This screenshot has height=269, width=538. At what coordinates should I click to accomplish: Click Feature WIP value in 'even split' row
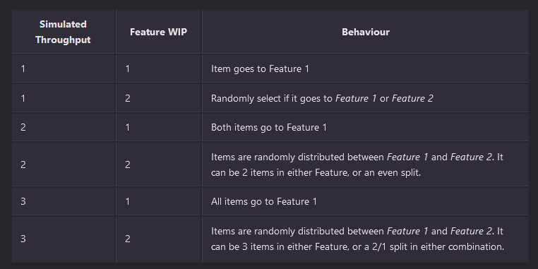(x=128, y=165)
